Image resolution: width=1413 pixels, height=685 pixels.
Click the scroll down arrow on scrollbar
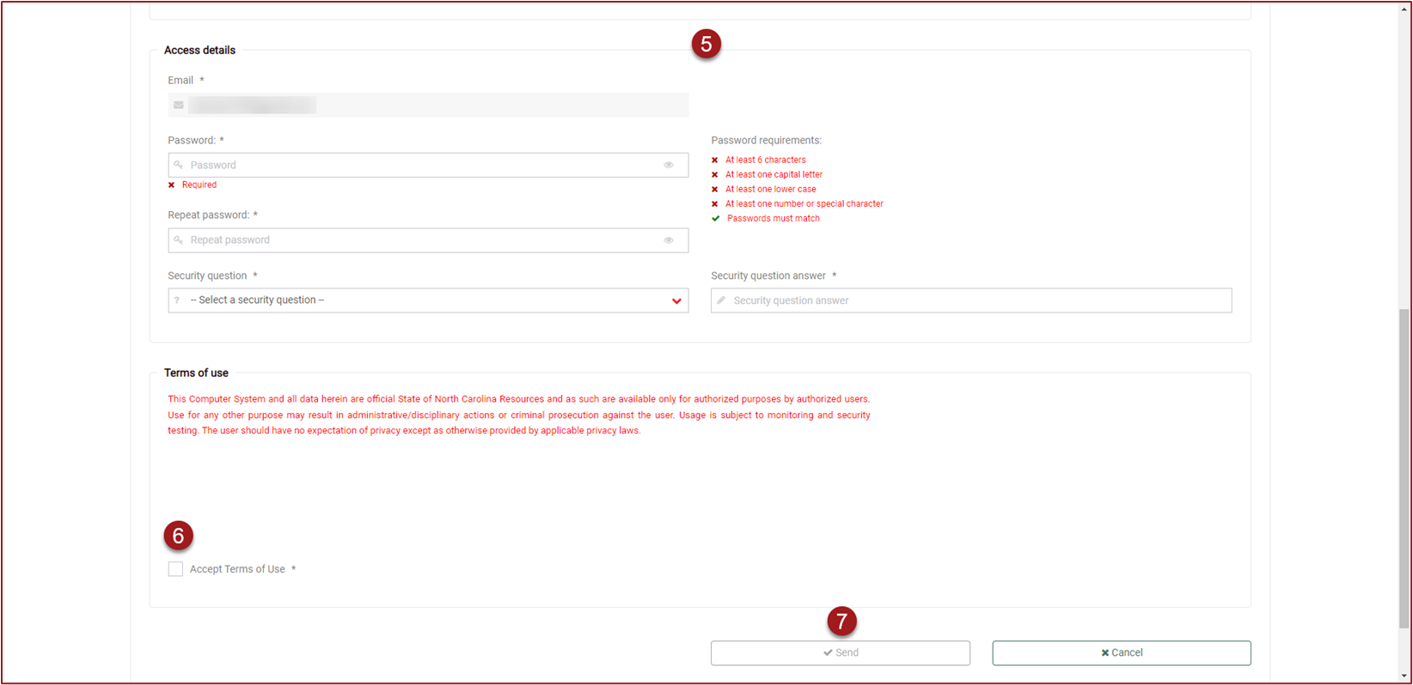pyautogui.click(x=1404, y=676)
